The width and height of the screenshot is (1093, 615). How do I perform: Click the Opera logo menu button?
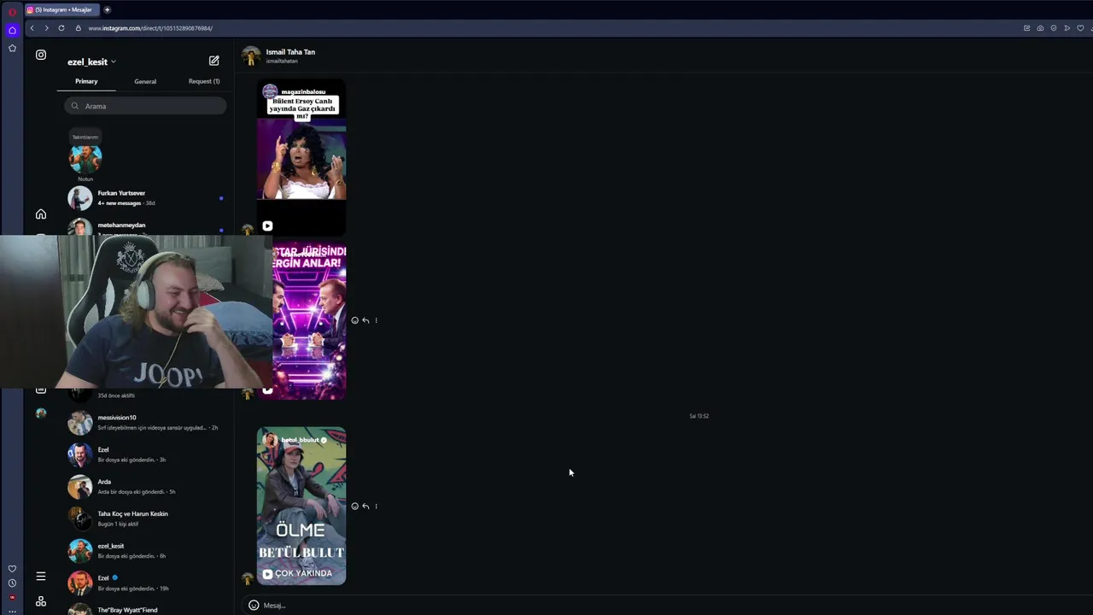[x=12, y=13]
